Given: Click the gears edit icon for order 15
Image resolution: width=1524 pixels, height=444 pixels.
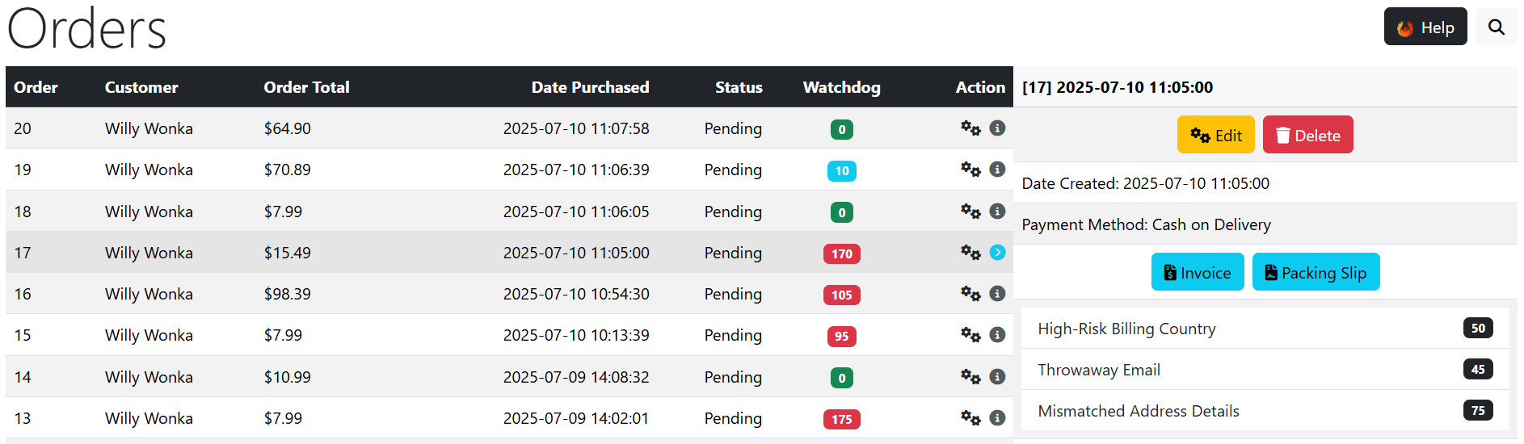Looking at the screenshot, I should pyautogui.click(x=970, y=335).
